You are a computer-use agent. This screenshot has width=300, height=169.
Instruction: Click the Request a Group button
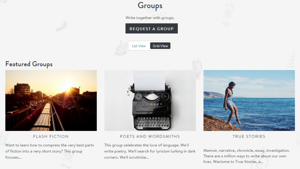point(151,28)
